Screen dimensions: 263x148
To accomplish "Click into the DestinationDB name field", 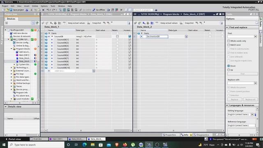I will coord(157,37).
